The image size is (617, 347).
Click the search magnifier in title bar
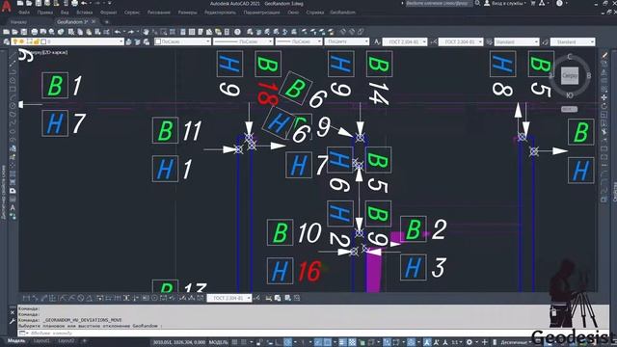(477, 3)
